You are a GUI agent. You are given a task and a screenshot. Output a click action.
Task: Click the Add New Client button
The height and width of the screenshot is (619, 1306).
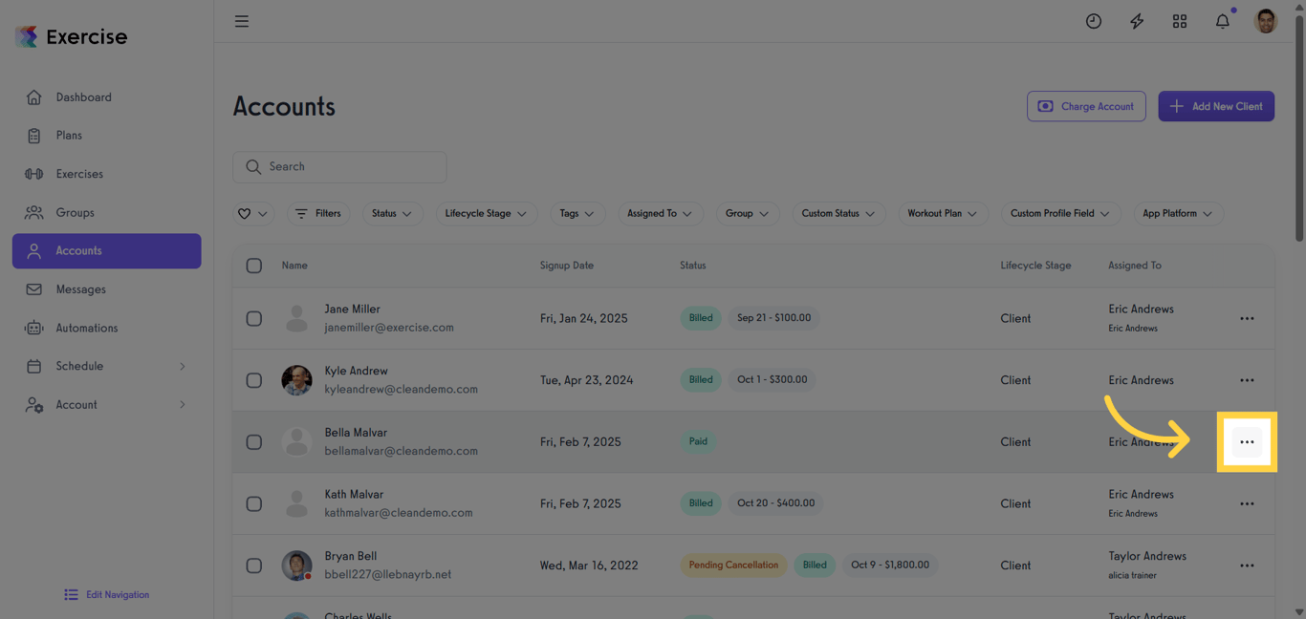[x=1216, y=106]
